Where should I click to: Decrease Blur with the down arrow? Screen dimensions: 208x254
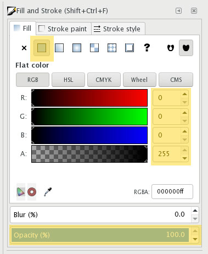195,219
